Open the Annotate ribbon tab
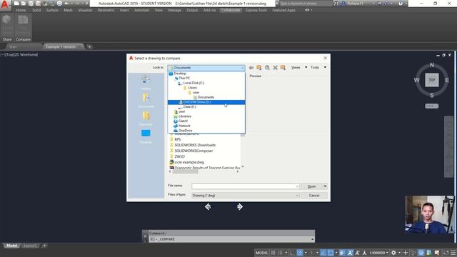The height and width of the screenshot is (257, 457). [141, 10]
